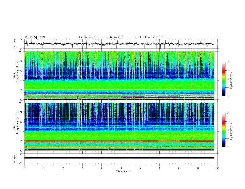Click the time axis tick label '5'
The height and width of the screenshot is (189, 245).
tap(121, 168)
